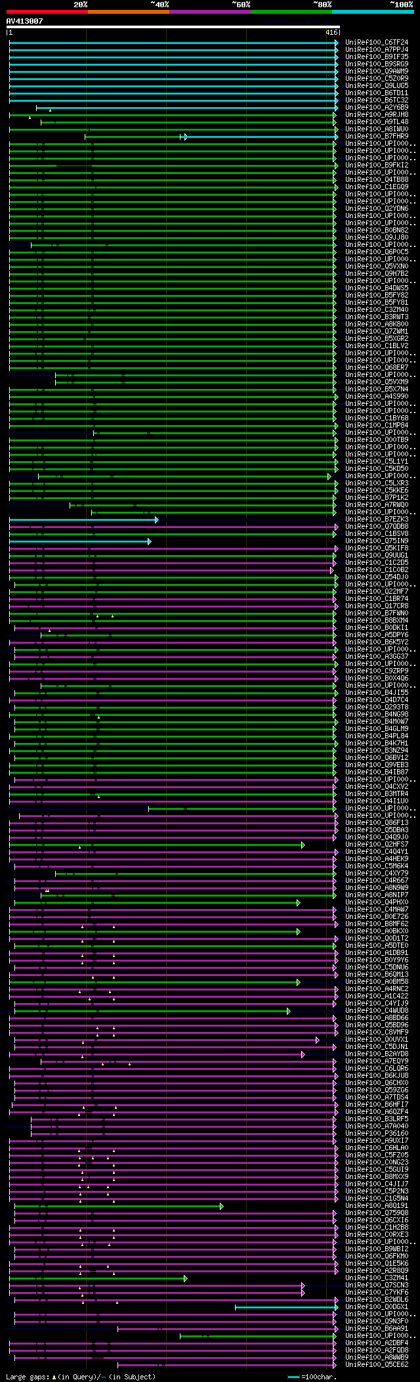Select label UniRef100_A0BM58
Viewport: 420px width, 1382px height.
(x=377, y=982)
